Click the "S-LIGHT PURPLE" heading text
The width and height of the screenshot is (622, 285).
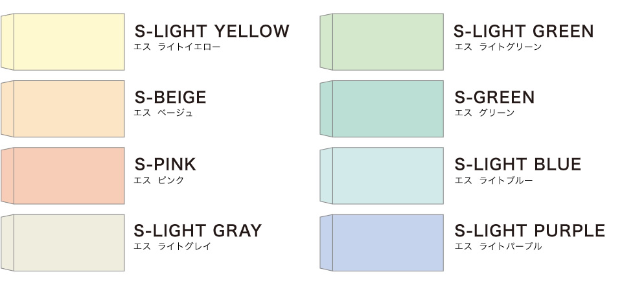[x=529, y=231]
